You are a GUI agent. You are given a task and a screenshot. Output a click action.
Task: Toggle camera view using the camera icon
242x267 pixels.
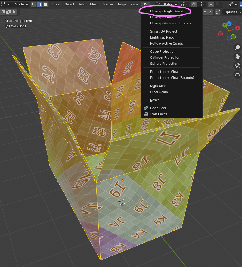237,65
